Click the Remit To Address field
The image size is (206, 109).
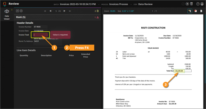tap(48, 41)
